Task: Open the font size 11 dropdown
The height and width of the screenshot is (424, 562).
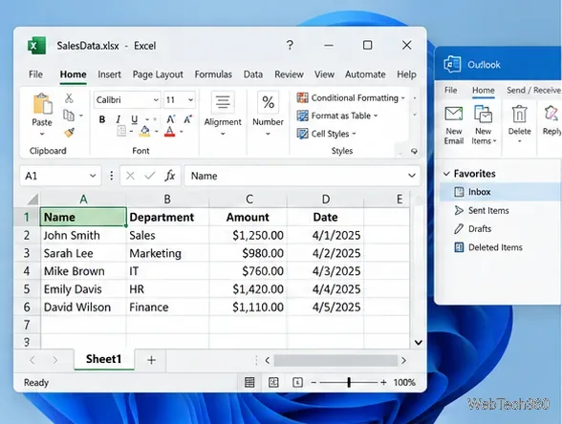Action: pyautogui.click(x=191, y=100)
